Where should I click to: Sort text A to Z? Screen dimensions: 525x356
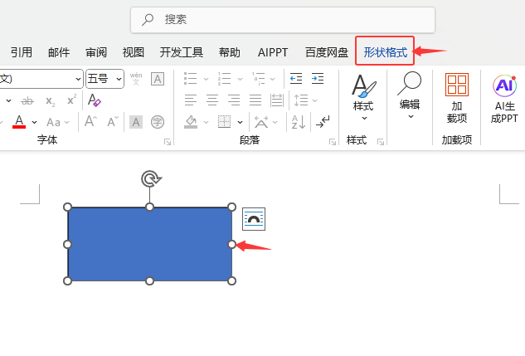click(x=298, y=122)
